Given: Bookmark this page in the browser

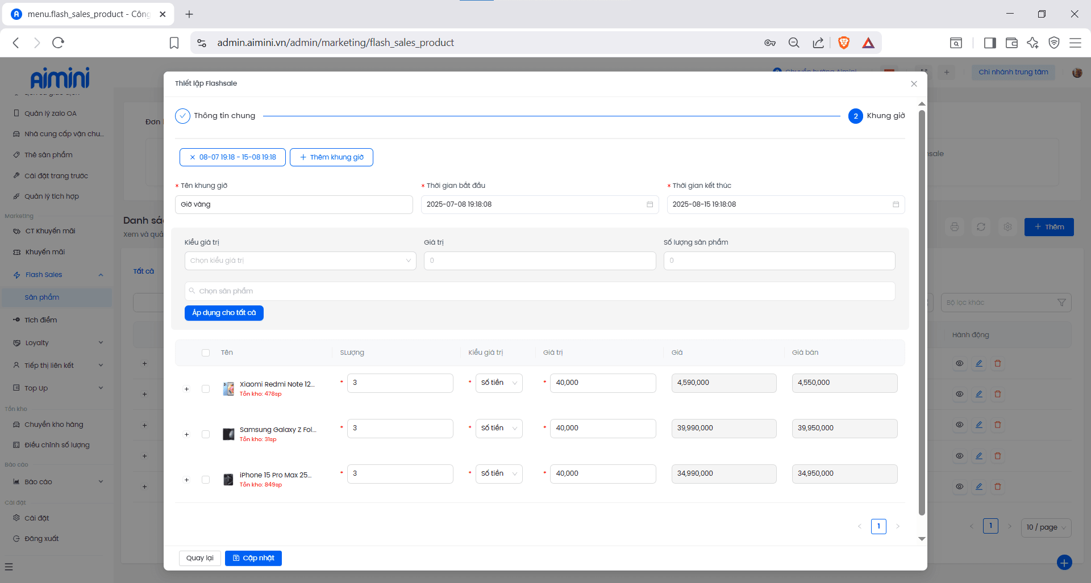Looking at the screenshot, I should coord(174,43).
